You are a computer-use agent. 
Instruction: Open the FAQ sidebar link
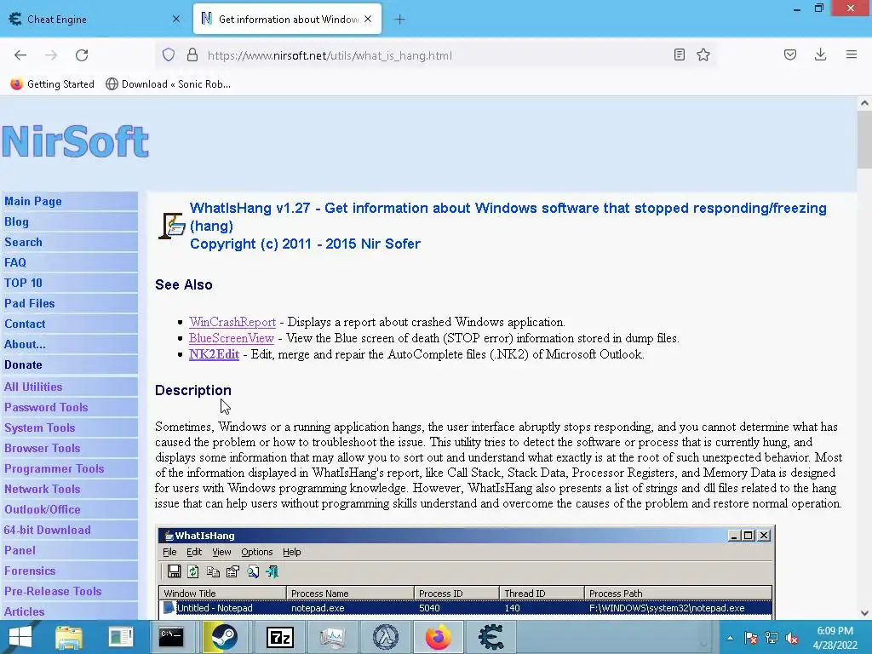pyautogui.click(x=15, y=262)
